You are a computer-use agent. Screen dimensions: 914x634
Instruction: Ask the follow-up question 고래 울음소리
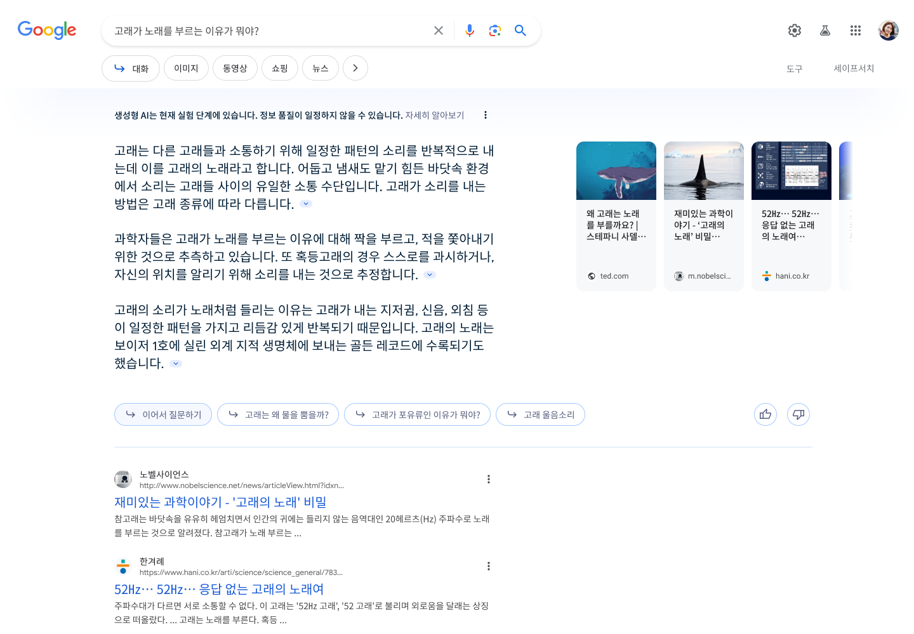pos(540,414)
